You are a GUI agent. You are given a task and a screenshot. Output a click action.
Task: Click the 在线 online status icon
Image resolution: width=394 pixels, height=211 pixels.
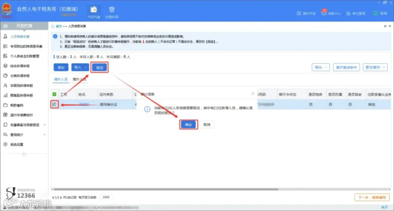pyautogui.click(x=376, y=13)
